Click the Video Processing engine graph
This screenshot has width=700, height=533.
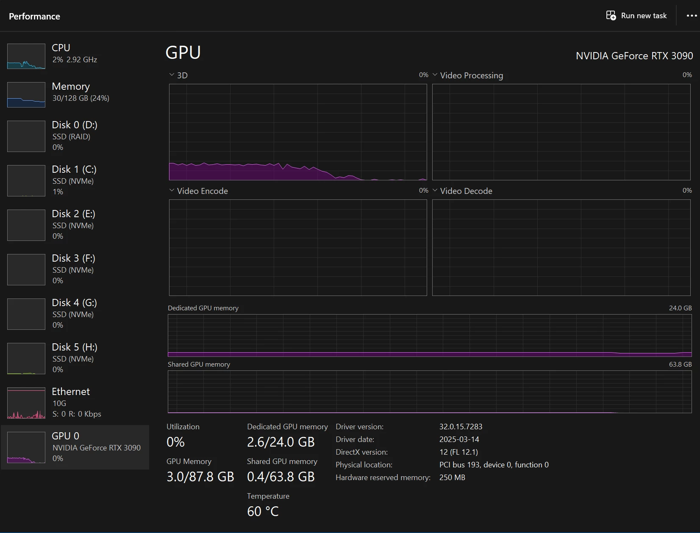pyautogui.click(x=561, y=132)
